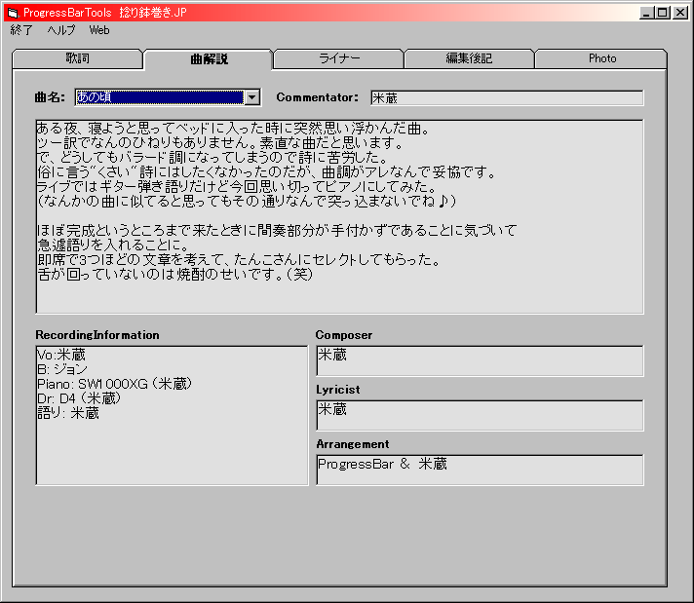Click the line starting '即席で3つほどの文章'
This screenshot has height=603, width=694.
(x=239, y=260)
